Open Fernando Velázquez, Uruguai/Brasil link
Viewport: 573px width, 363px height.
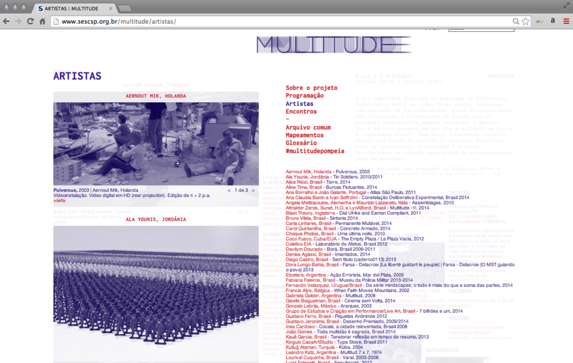(x=323, y=285)
